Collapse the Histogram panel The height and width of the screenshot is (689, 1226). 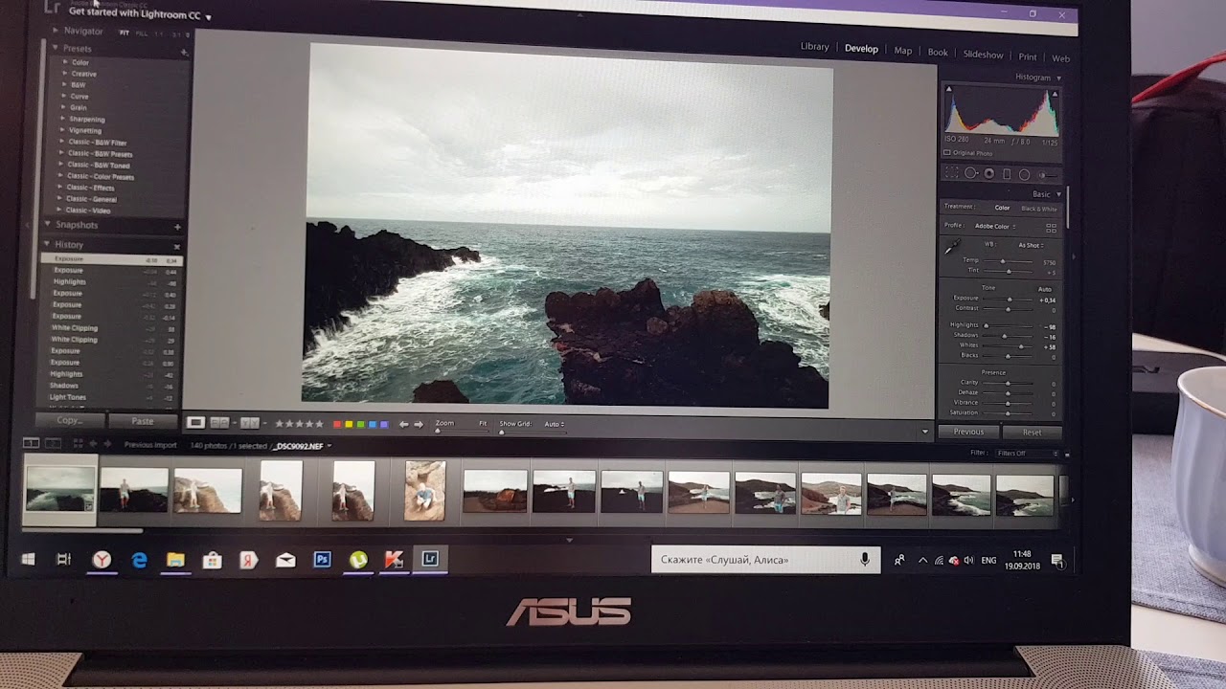1058,78
